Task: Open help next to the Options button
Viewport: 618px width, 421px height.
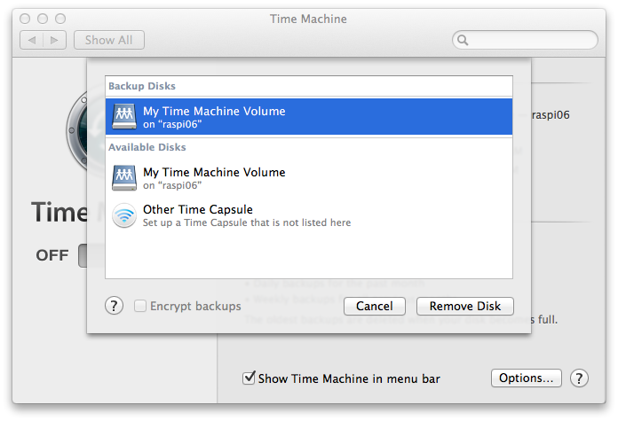Action: (x=579, y=378)
